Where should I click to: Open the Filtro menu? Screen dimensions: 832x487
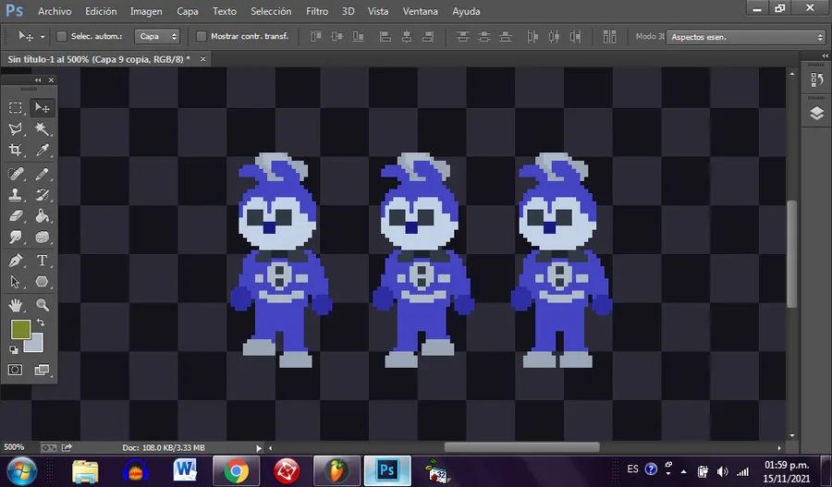pos(317,11)
